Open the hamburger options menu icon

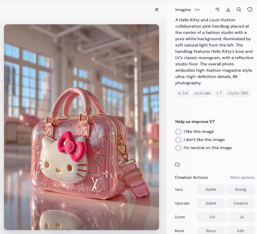coord(217,10)
